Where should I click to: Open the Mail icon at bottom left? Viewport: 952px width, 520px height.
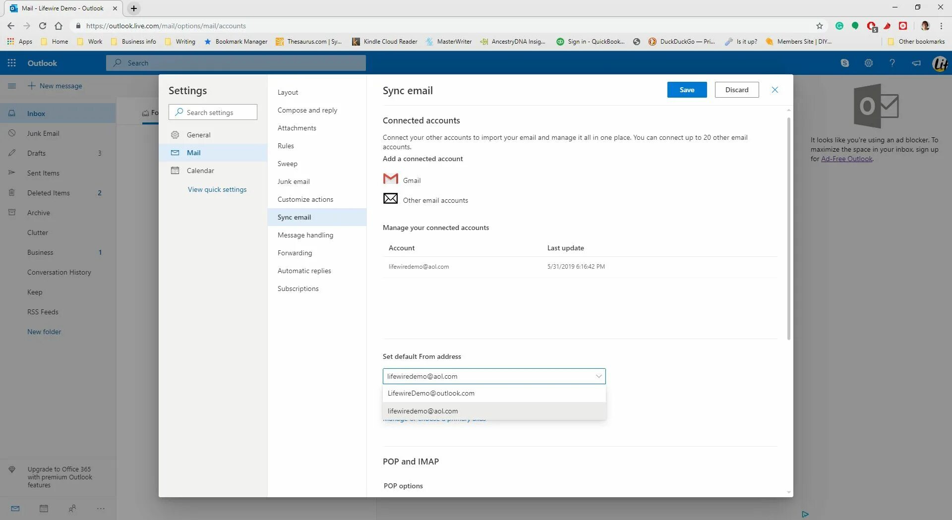coord(15,508)
